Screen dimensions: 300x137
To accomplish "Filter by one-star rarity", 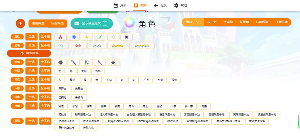I will 62,46.
